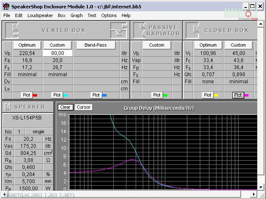The image size is (266, 199).
Task: Click the vented box Optimum button
Action: [x=27, y=45]
